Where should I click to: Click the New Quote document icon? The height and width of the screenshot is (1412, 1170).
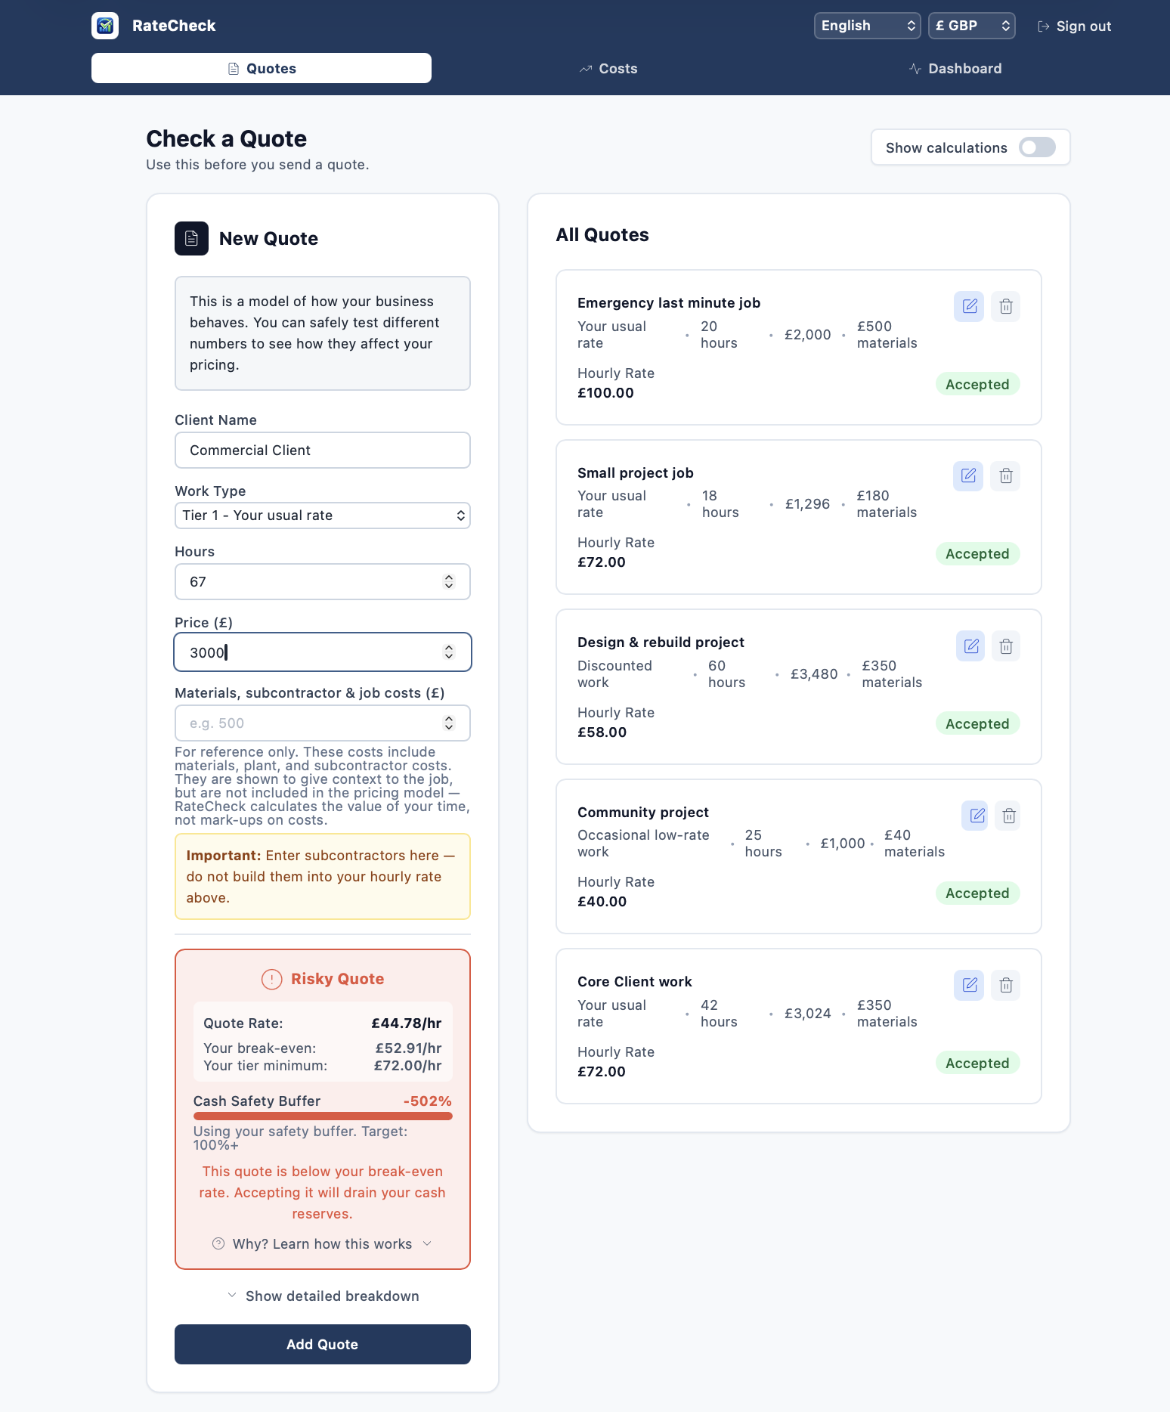(191, 238)
